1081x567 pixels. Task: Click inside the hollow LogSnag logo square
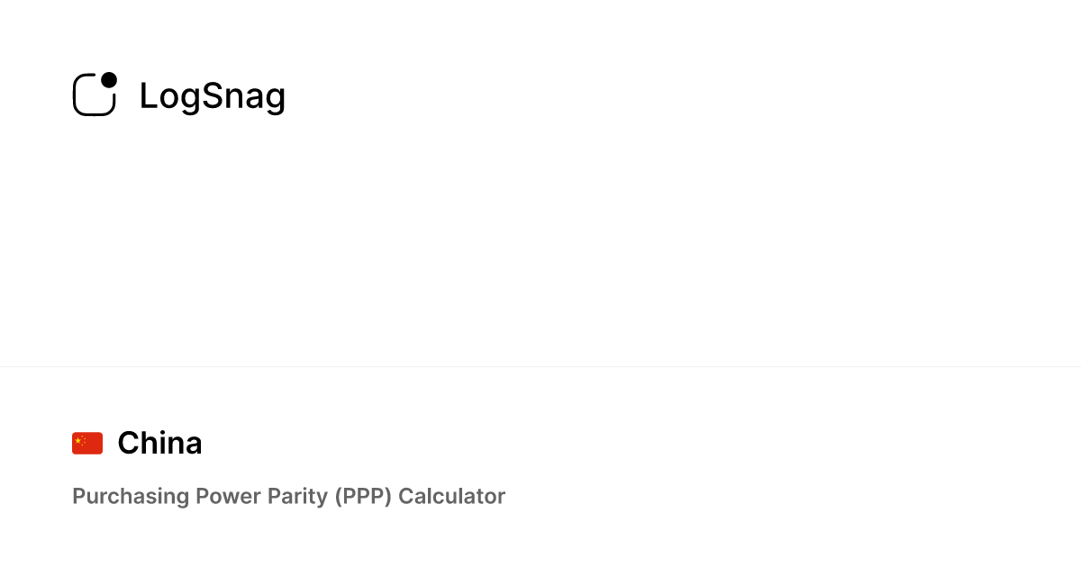[93, 97]
